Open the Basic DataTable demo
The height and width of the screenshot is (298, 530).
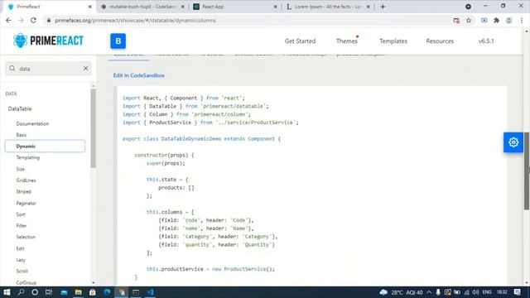click(x=22, y=135)
